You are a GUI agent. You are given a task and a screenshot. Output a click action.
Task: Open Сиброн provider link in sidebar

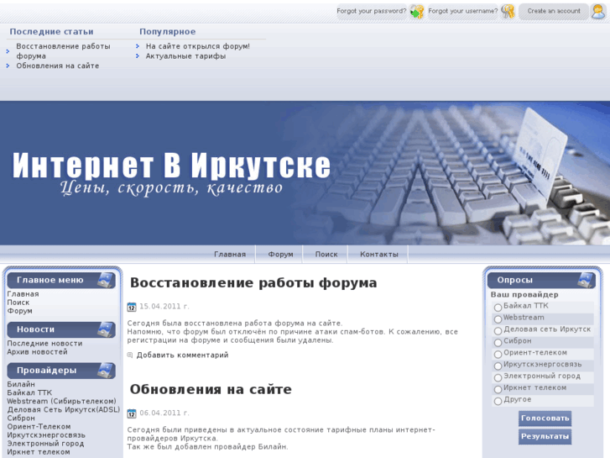[21, 419]
